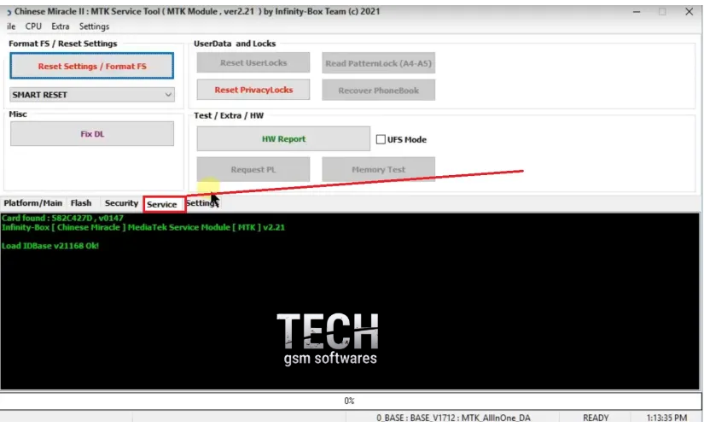Click the 0_BASE : BASE_V1712 status entry
The width and height of the screenshot is (704, 427).
(x=453, y=418)
